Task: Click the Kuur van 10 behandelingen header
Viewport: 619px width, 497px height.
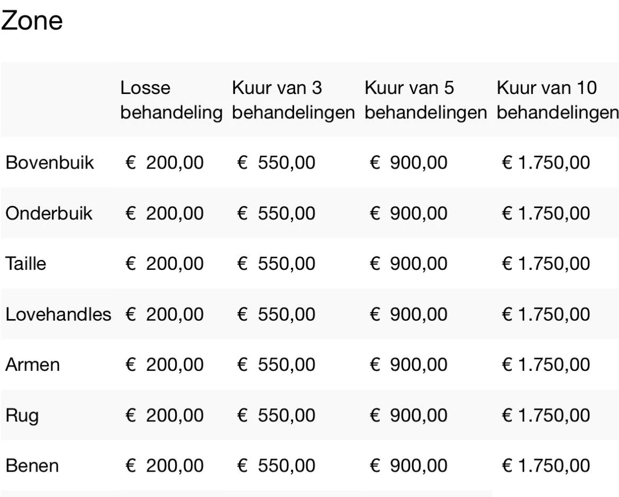Action: (x=558, y=100)
